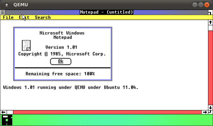Viewport: 213px width, 126px height.
Task: Click the horizontal scrollbar thumb
Action: (x=10, y=112)
